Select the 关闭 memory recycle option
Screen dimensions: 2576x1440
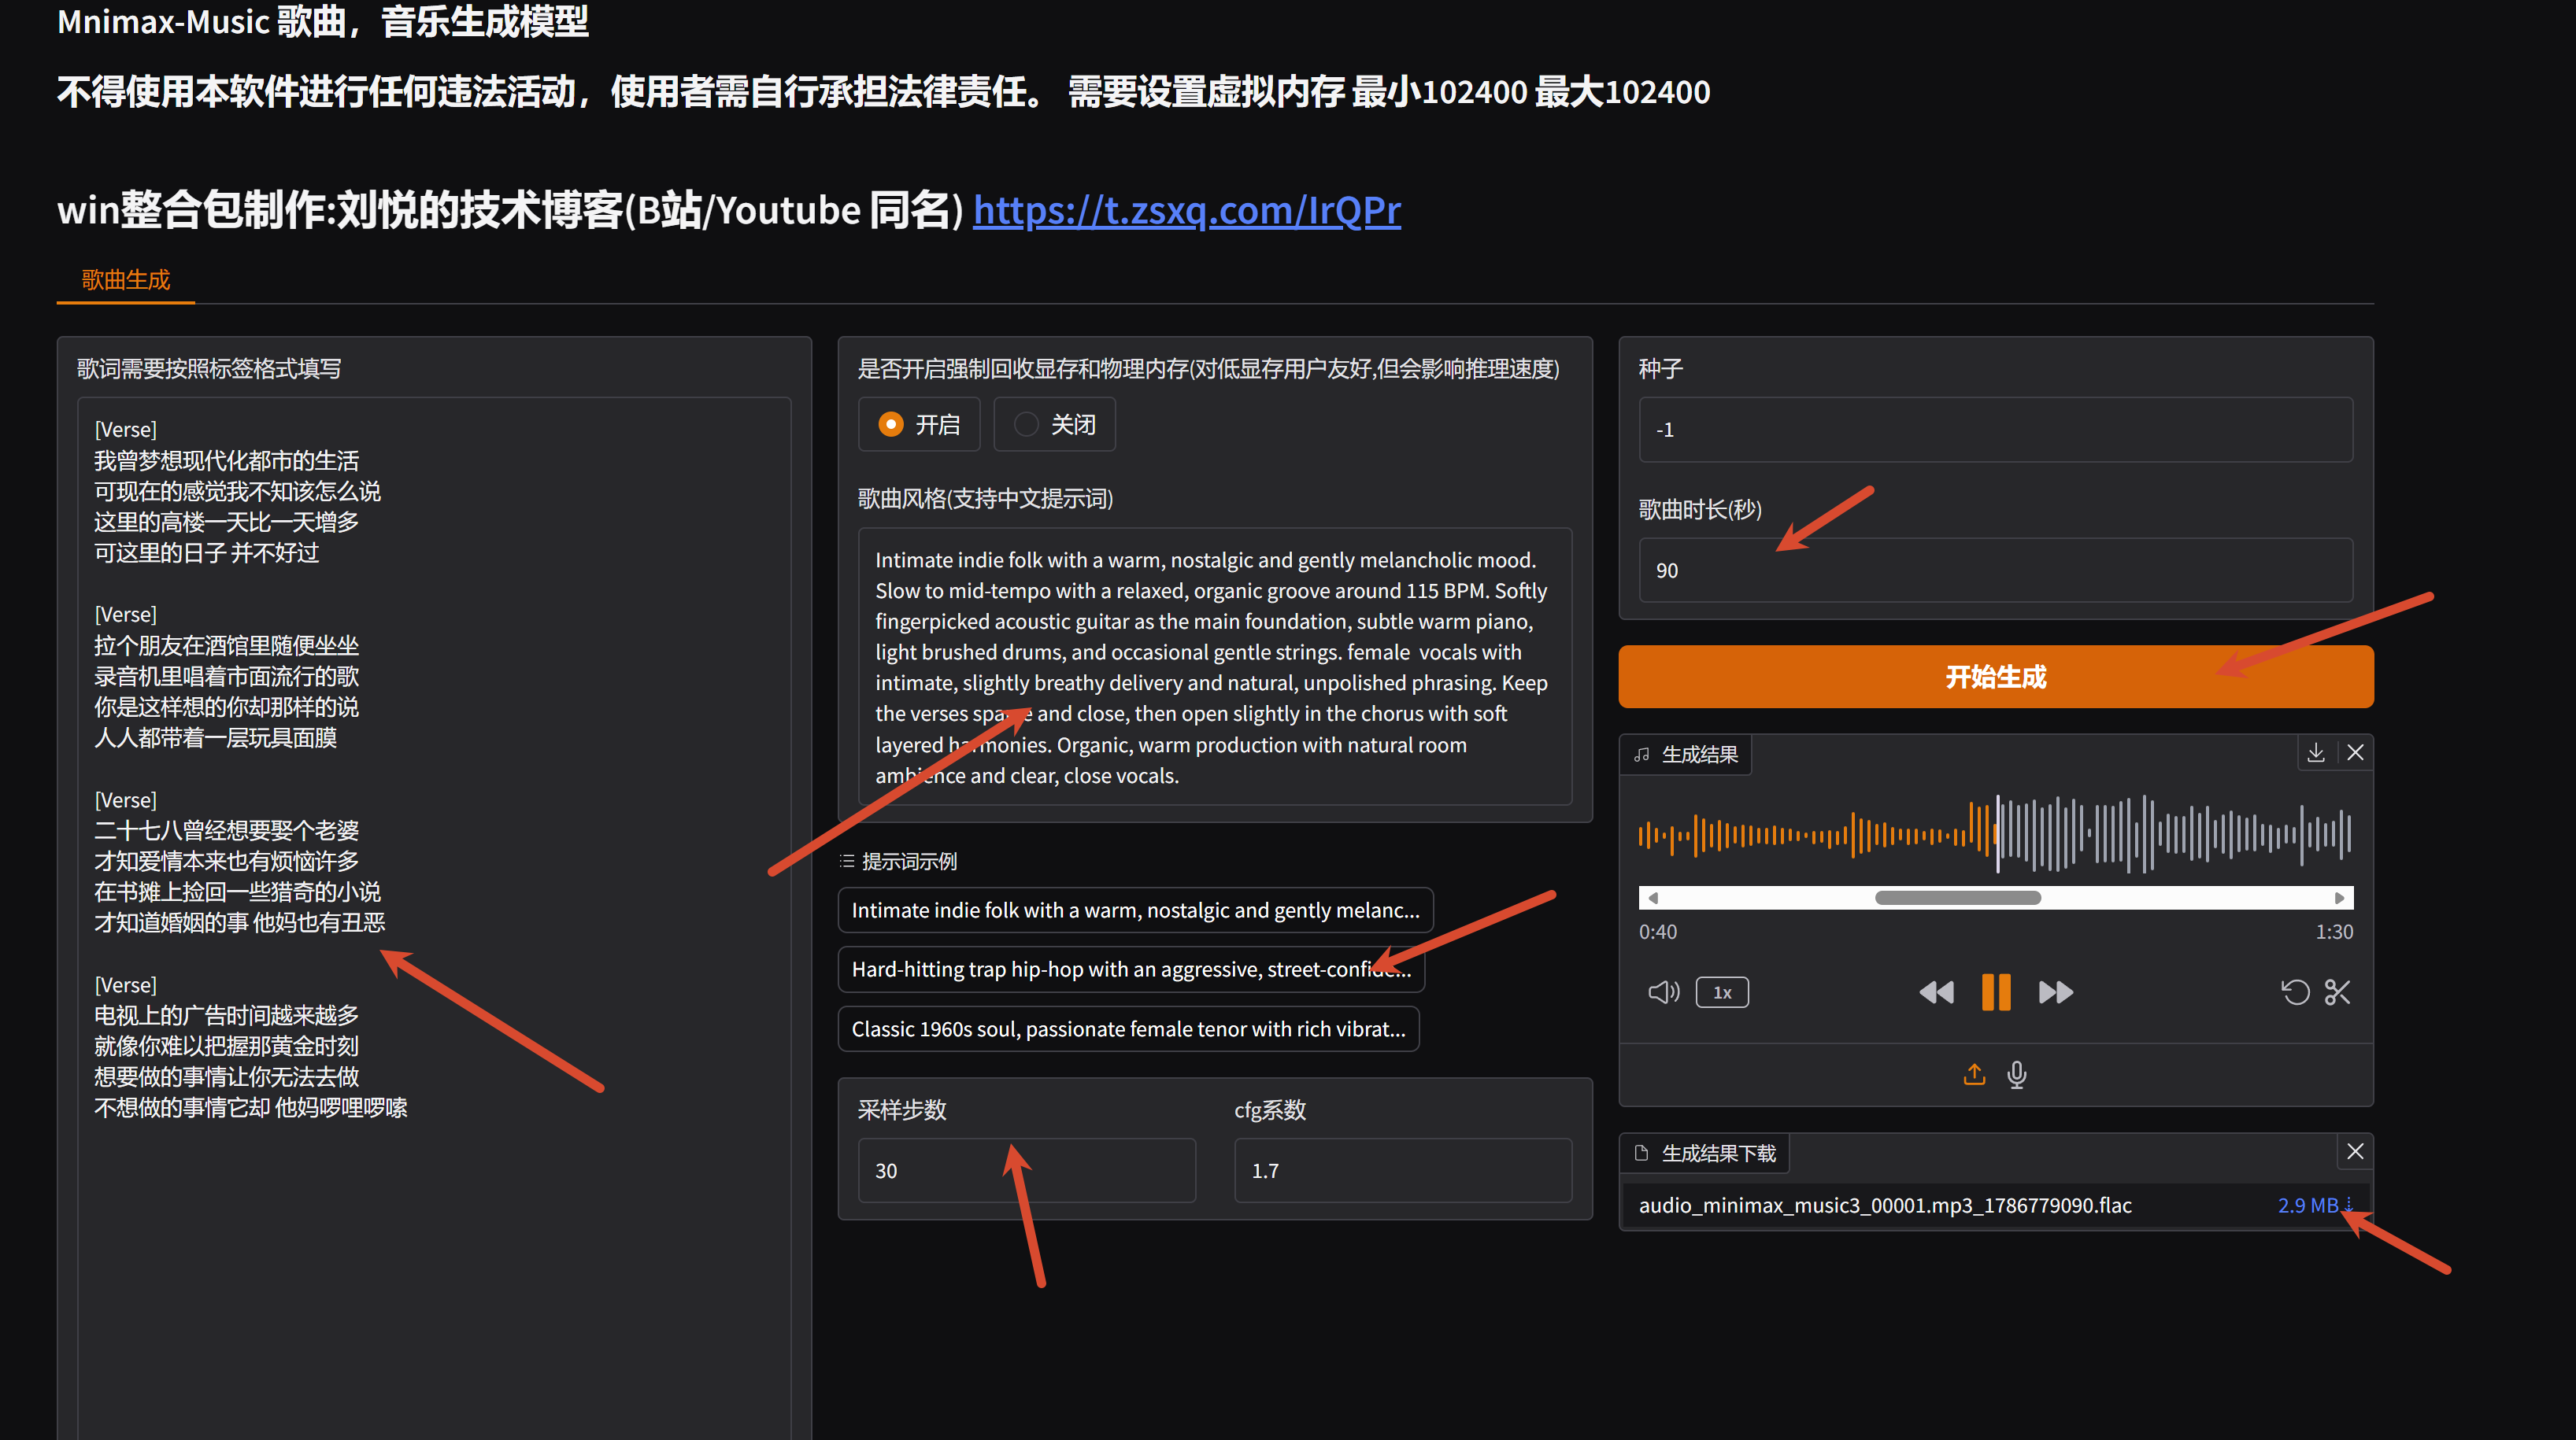pos(1054,425)
